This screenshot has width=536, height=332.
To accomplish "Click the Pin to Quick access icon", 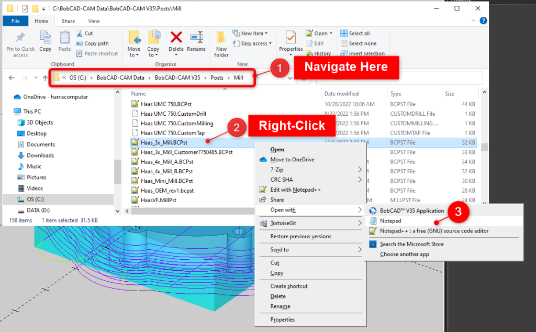I will (20, 38).
